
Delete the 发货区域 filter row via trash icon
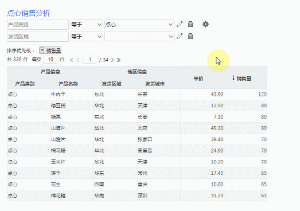(x=190, y=36)
